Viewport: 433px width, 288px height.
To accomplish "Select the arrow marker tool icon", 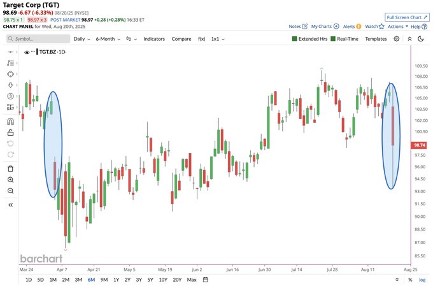I will (10, 85).
